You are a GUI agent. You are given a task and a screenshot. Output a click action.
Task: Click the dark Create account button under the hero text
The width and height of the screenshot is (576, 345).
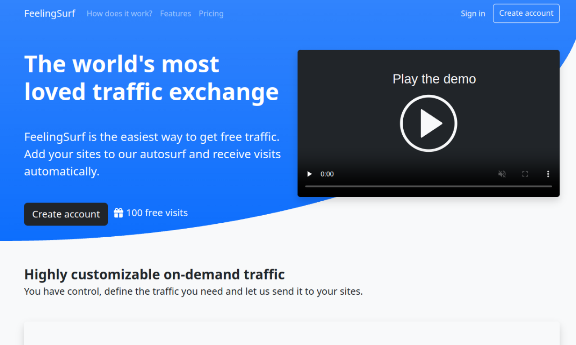click(x=66, y=214)
